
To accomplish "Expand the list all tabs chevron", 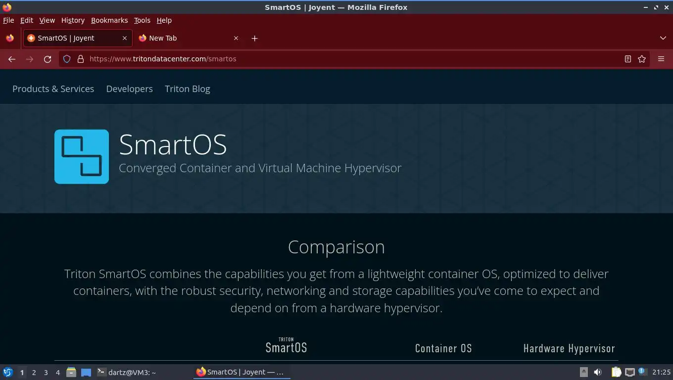I will point(663,38).
